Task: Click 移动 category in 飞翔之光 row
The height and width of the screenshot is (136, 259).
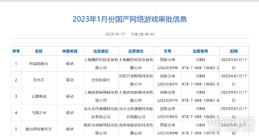Action: click(x=70, y=113)
